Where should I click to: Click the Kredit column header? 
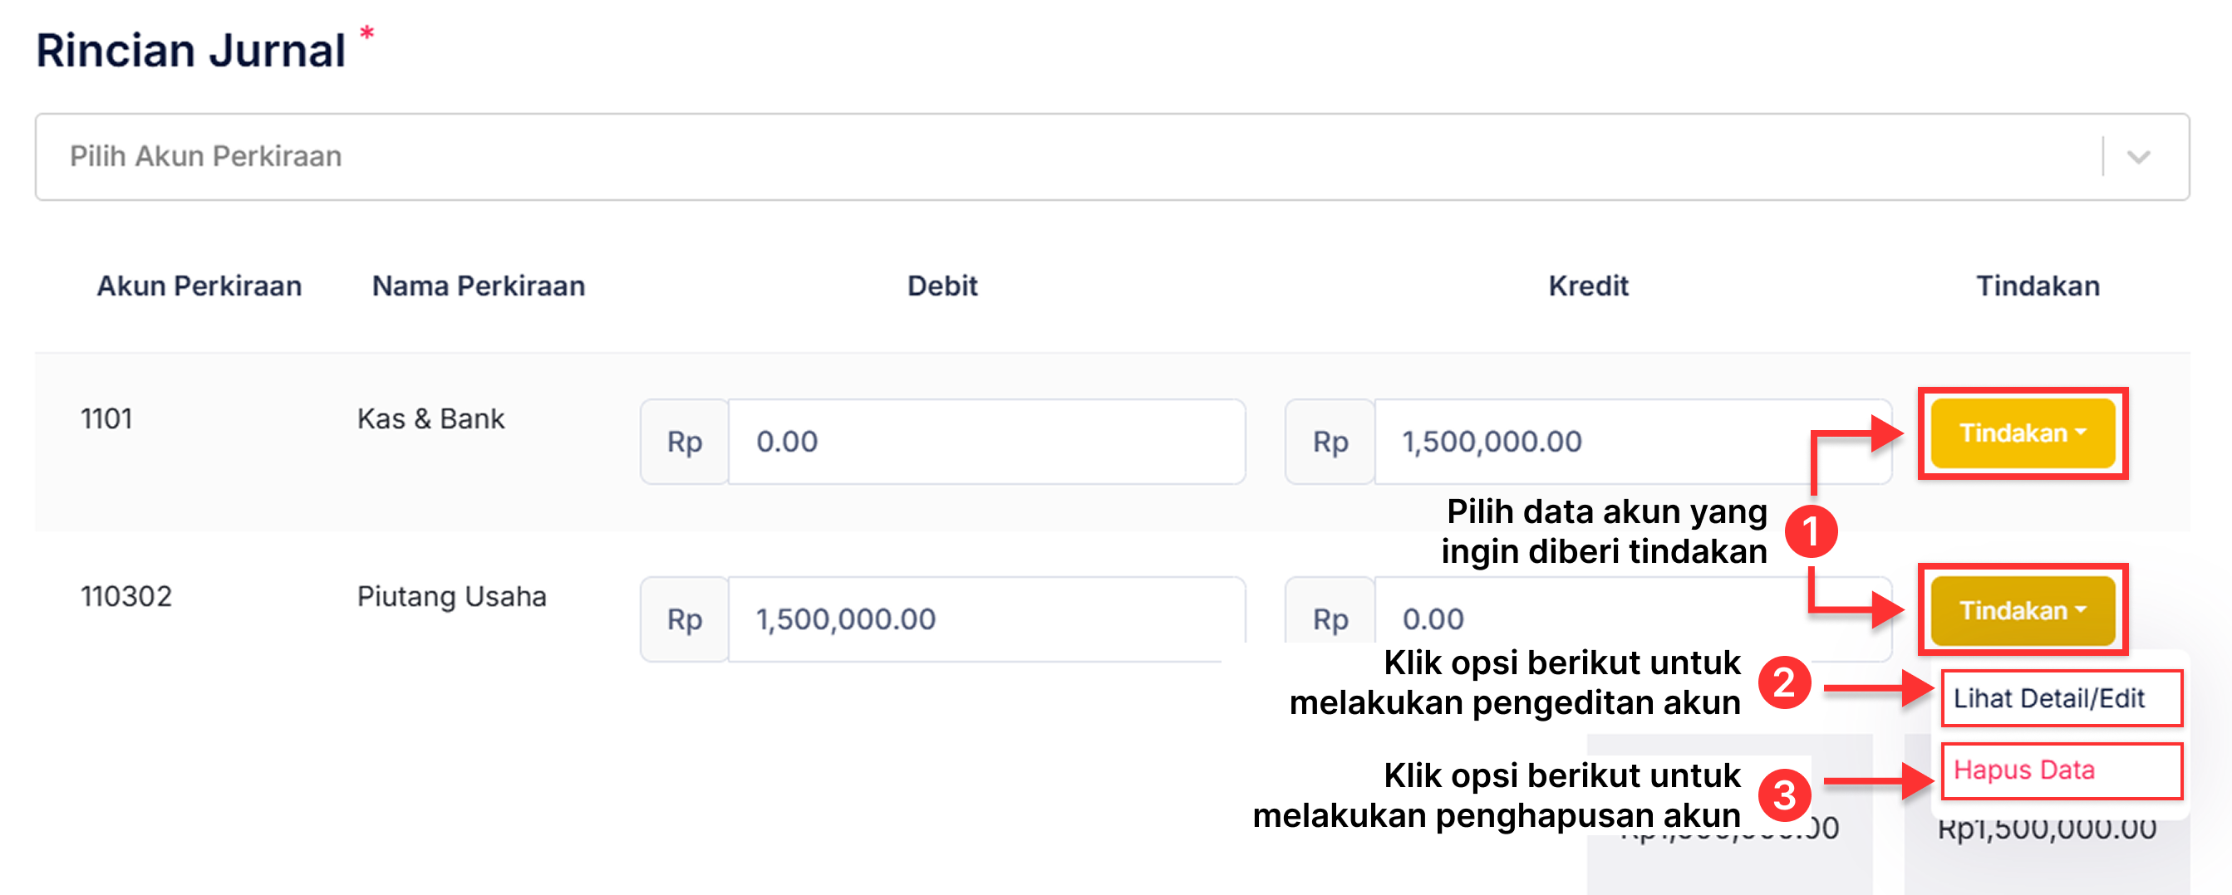coord(1588,286)
